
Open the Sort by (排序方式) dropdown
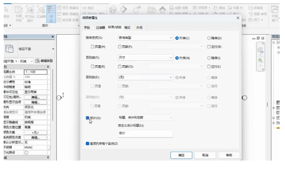pos(145,38)
